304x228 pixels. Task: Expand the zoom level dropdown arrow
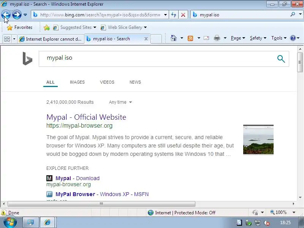(294, 212)
